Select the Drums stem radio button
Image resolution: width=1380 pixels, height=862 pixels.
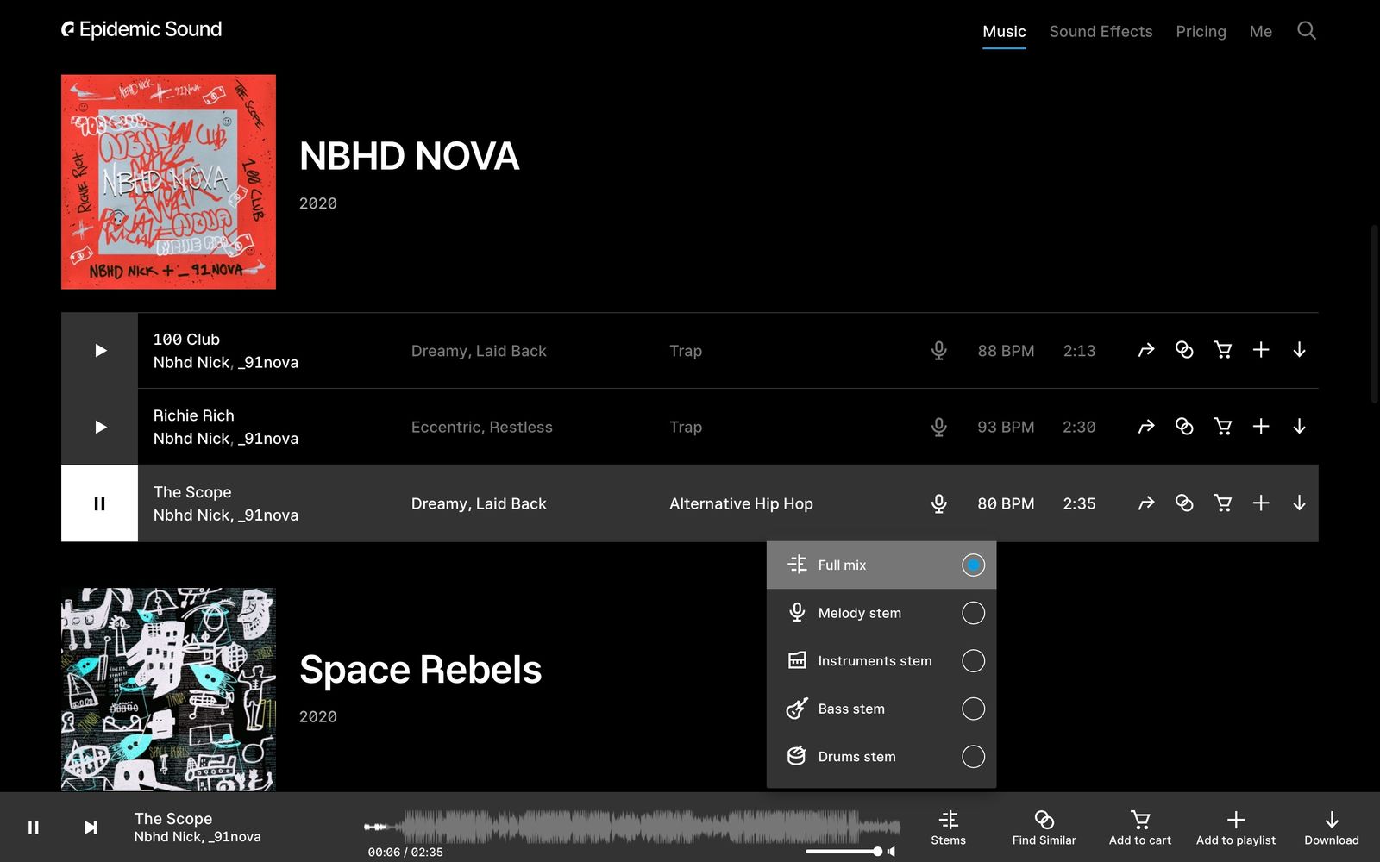point(972,757)
